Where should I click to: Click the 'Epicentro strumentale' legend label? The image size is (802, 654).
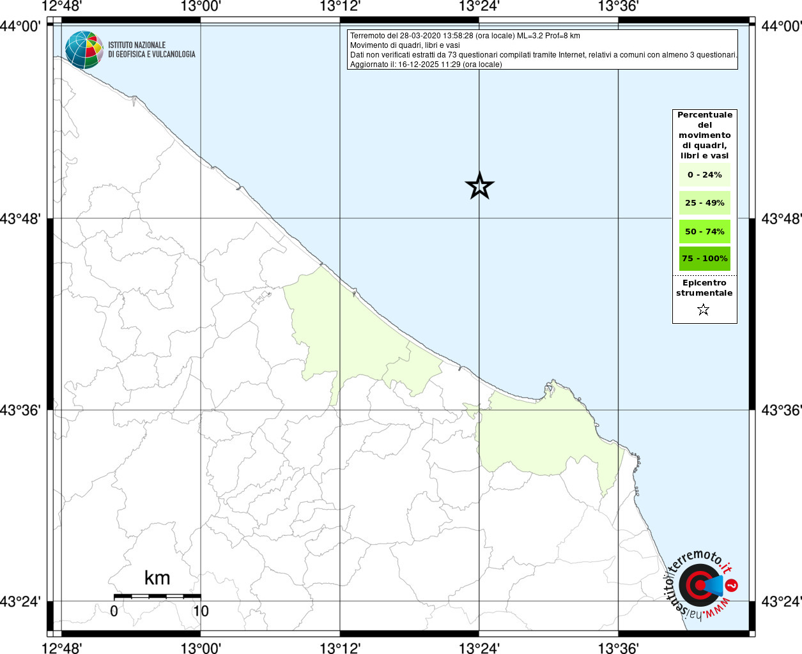point(704,288)
